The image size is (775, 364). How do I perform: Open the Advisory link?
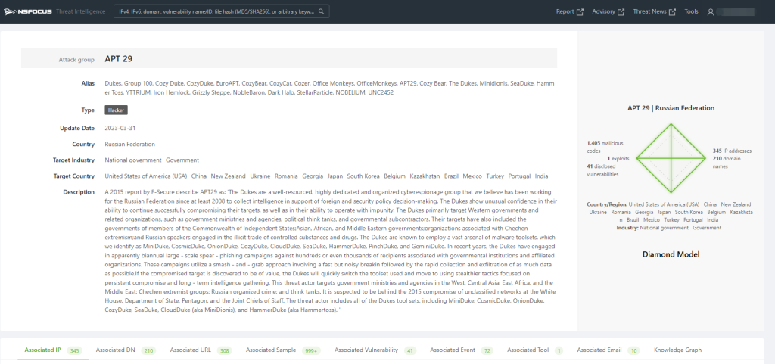pyautogui.click(x=603, y=11)
